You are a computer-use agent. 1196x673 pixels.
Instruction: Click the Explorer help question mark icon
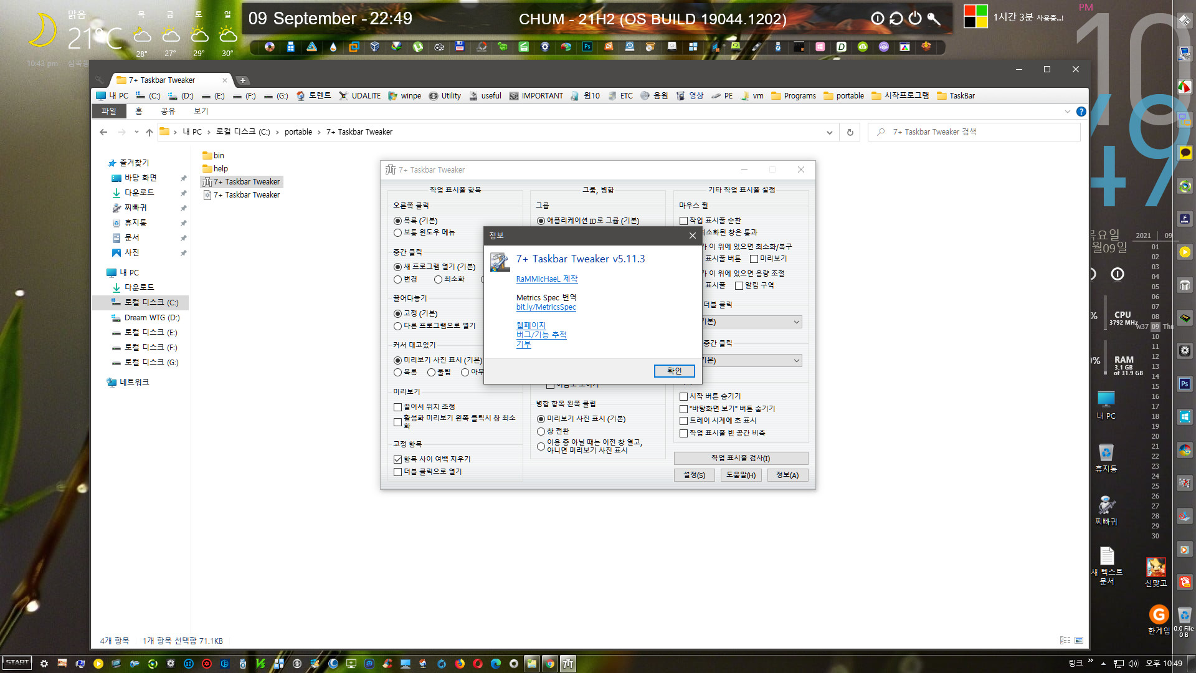(1081, 112)
